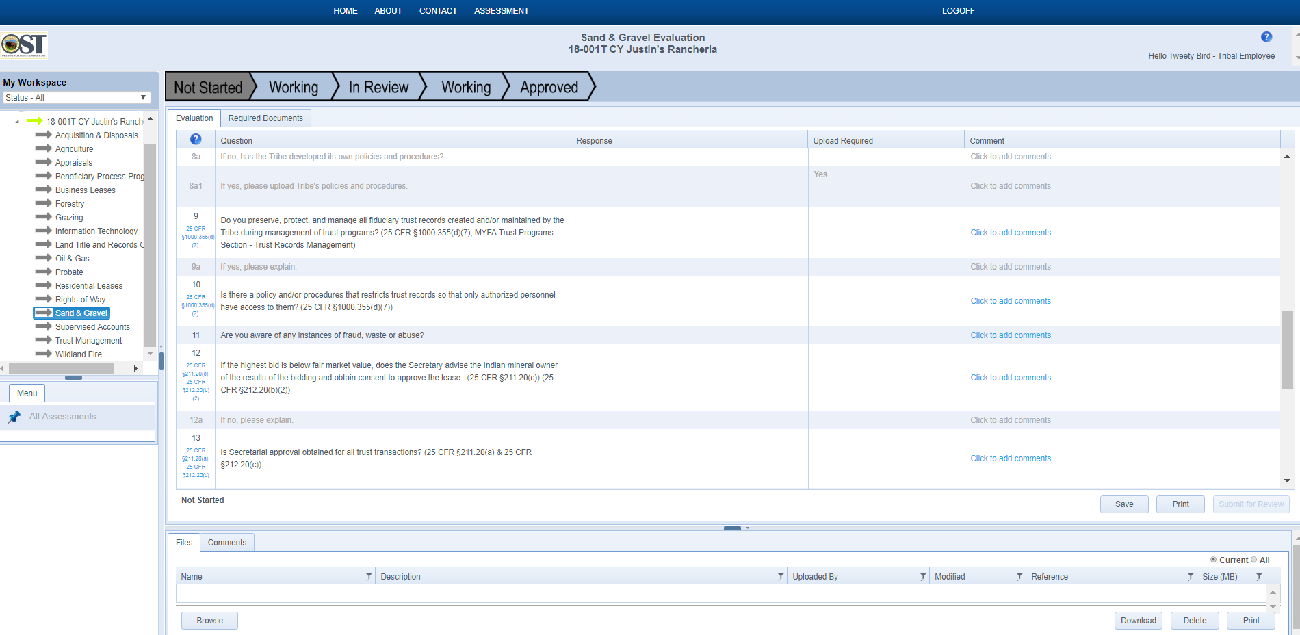Click the HOME menu item
This screenshot has height=635, width=1300.
pyautogui.click(x=346, y=11)
